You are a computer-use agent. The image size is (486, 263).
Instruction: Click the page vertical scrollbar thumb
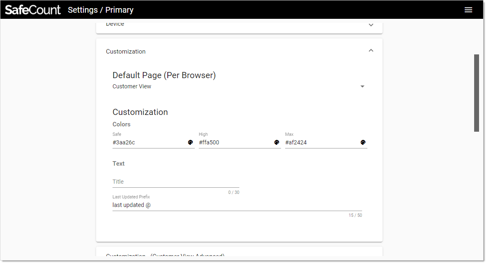[x=477, y=93]
